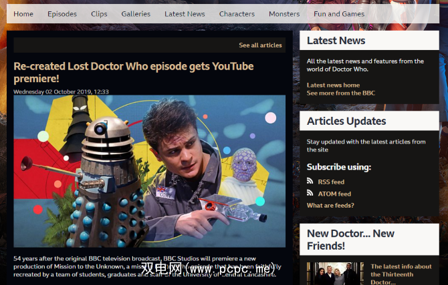Viewport: 448px width, 285px height.
Task: Click the Latest News sidebar heading
Action: click(336, 41)
